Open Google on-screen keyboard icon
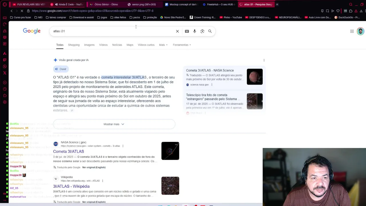This screenshot has width=366, height=206. pyautogui.click(x=187, y=31)
